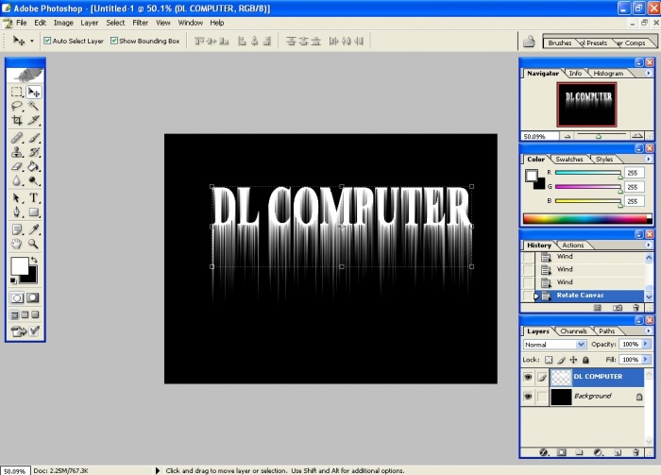Screen dimensions: 661x475
Task: Select the Path Selection tool
Action: point(17,197)
